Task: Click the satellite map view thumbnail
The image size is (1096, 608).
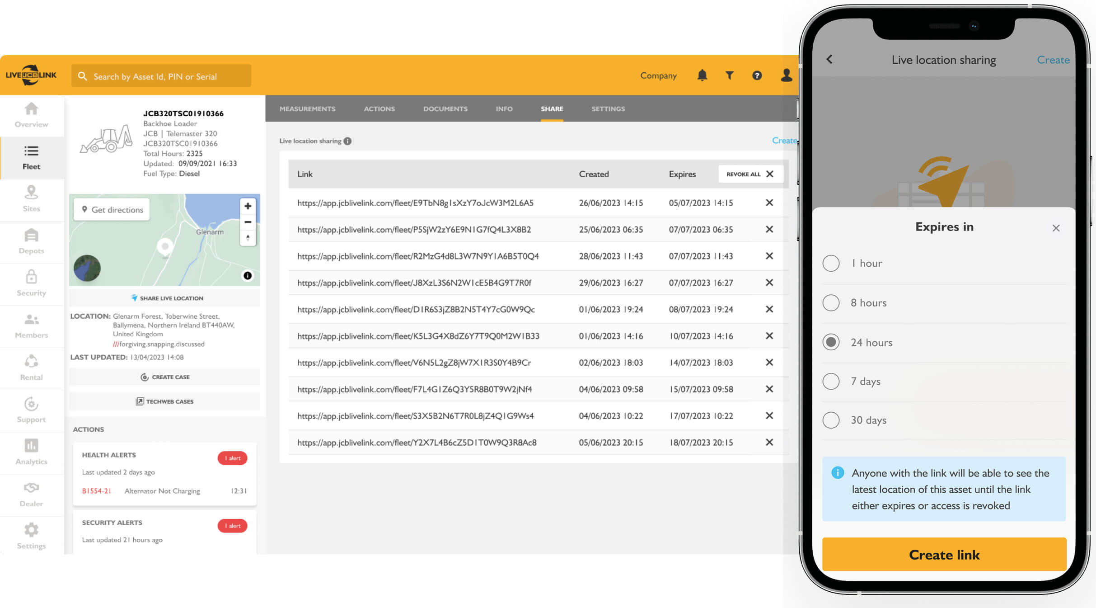Action: click(x=87, y=268)
